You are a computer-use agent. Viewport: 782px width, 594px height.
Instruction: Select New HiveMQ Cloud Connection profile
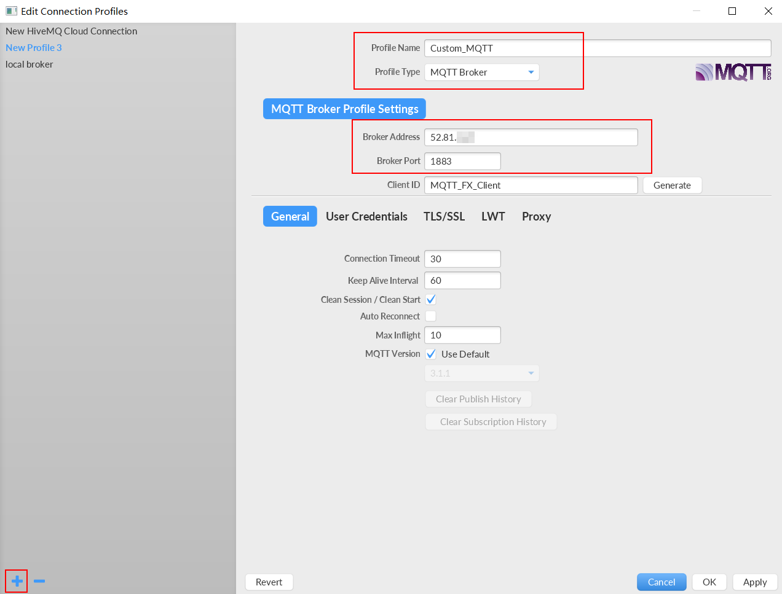pos(71,31)
